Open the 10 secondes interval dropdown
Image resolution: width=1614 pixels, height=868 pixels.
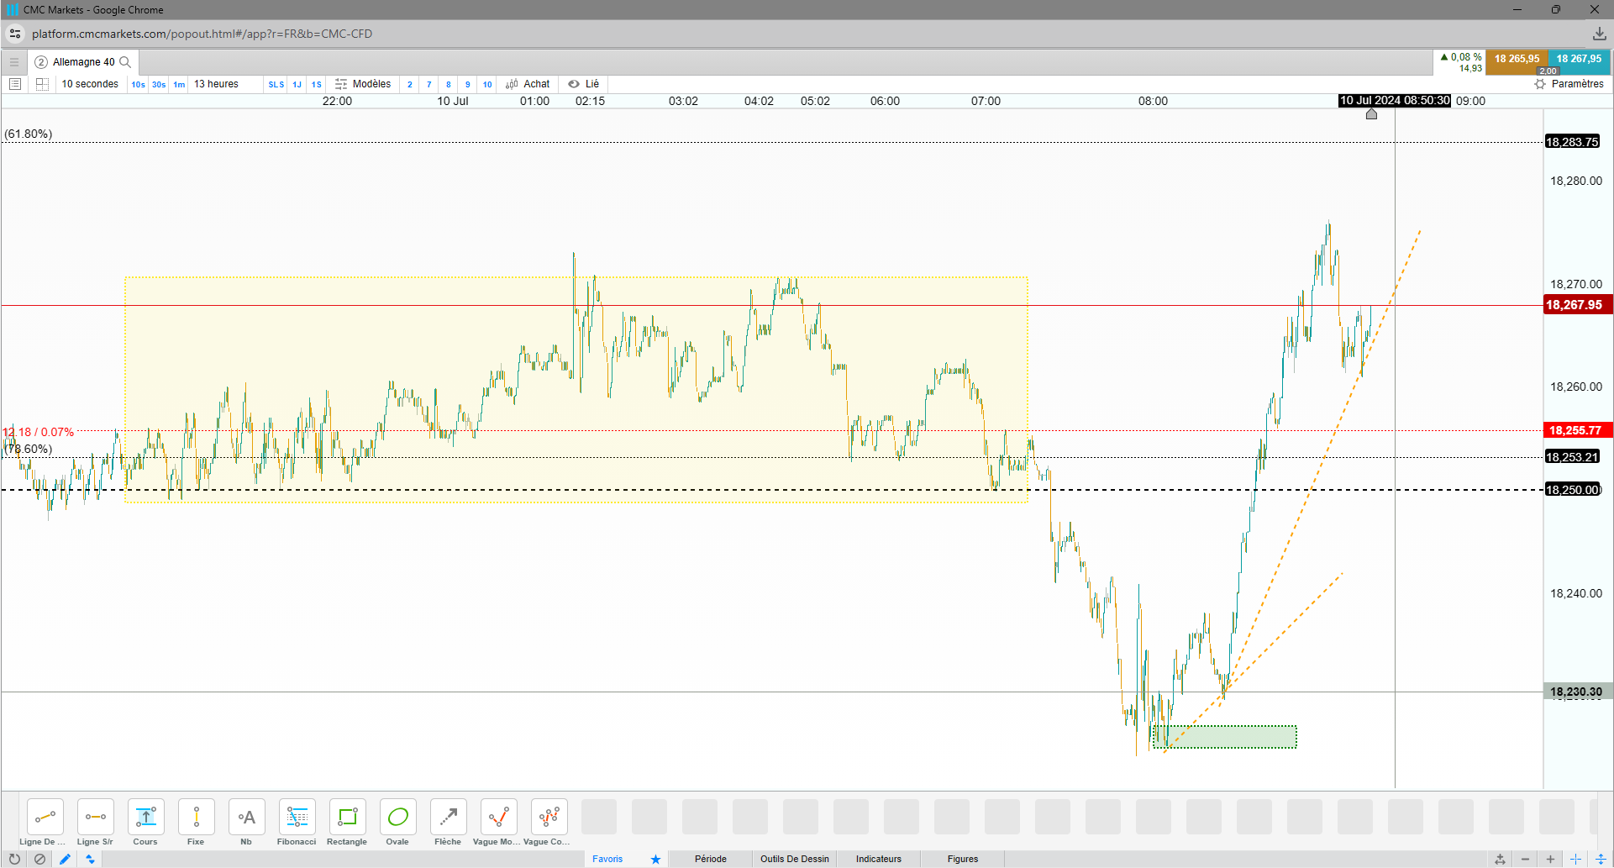pos(90,84)
